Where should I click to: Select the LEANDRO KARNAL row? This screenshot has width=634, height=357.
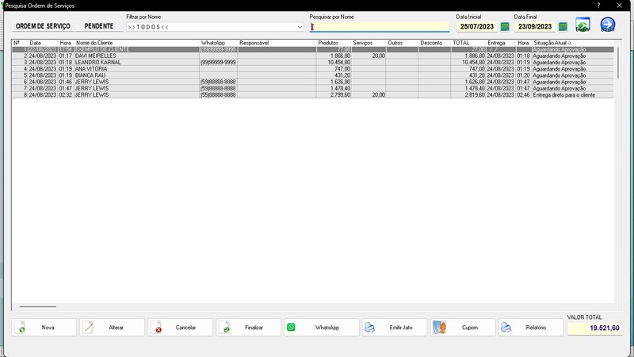(x=312, y=63)
